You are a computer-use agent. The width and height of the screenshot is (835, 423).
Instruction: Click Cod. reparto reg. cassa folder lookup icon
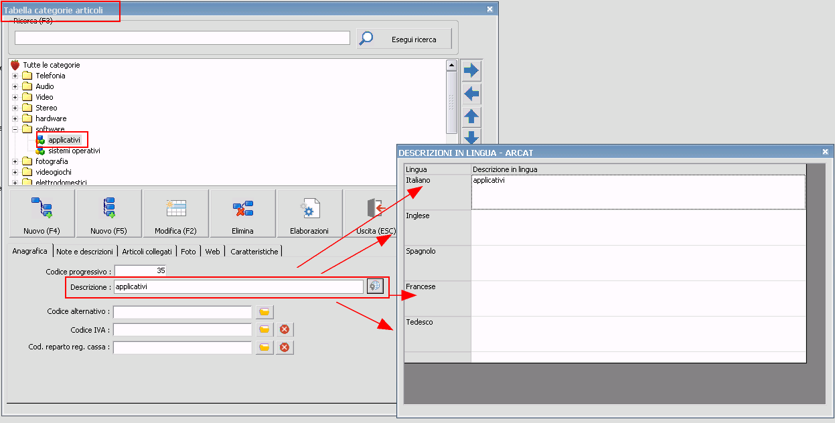264,347
